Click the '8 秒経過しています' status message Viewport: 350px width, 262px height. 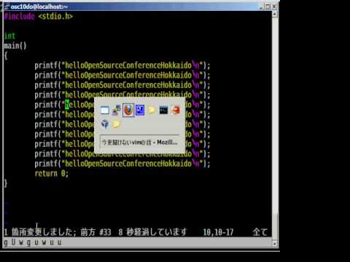[x=152, y=232]
